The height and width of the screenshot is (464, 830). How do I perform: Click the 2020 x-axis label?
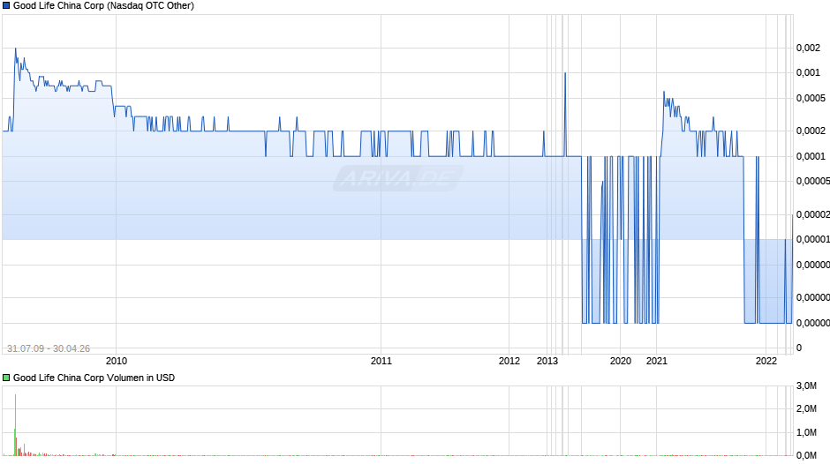click(x=621, y=361)
